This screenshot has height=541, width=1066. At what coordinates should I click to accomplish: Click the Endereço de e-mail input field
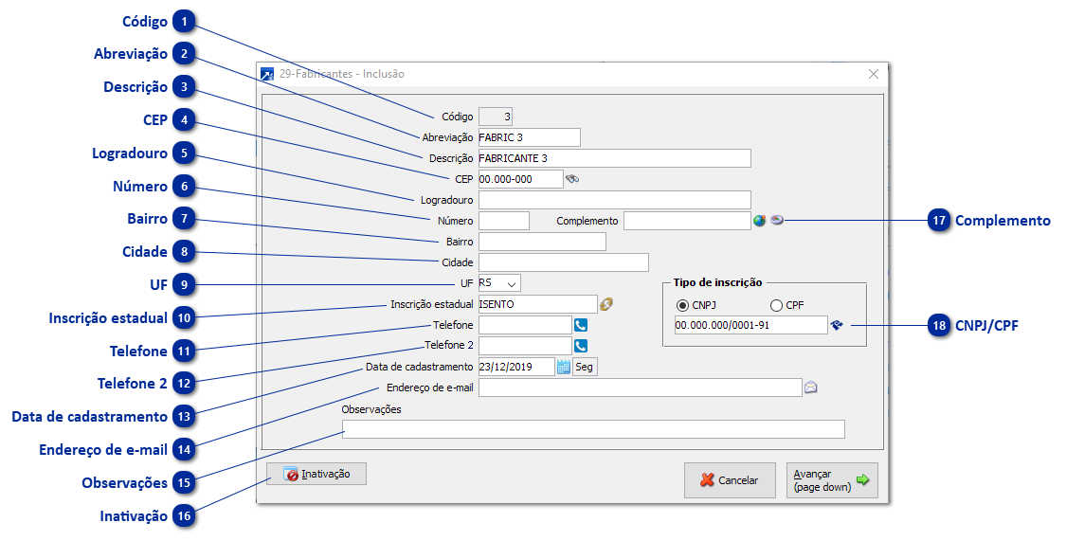pos(641,388)
